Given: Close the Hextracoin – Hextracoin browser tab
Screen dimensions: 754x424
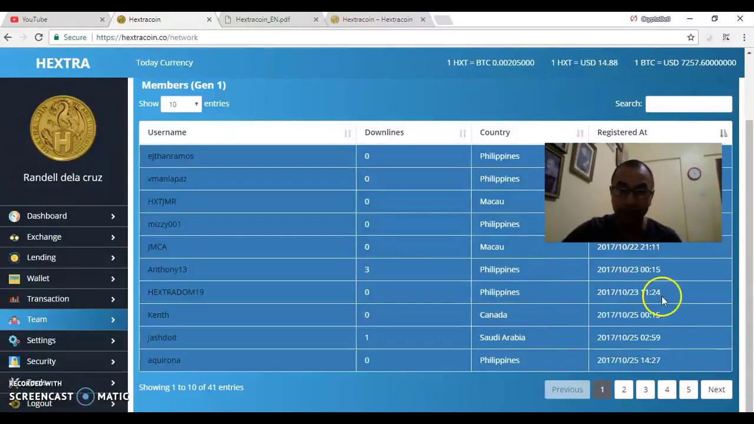Looking at the screenshot, I should coord(422,19).
